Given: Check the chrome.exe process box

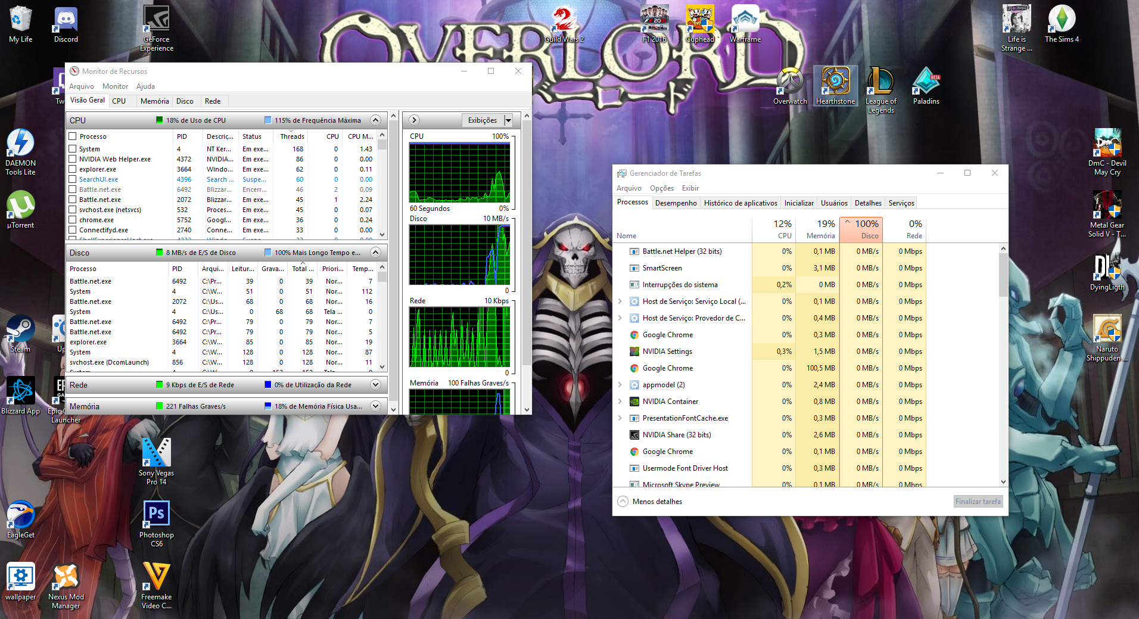Looking at the screenshot, I should pos(72,220).
